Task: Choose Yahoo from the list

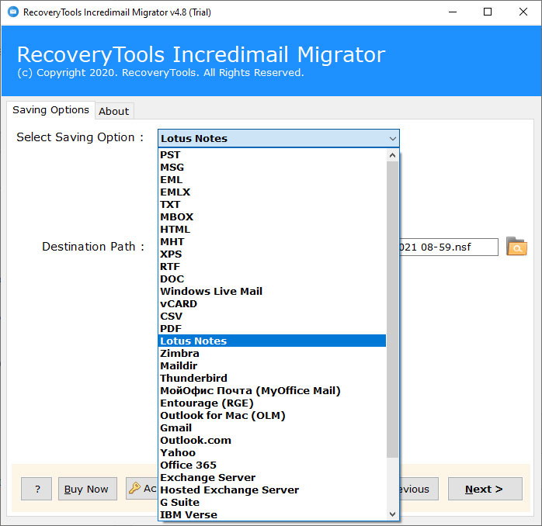Action: (272, 453)
